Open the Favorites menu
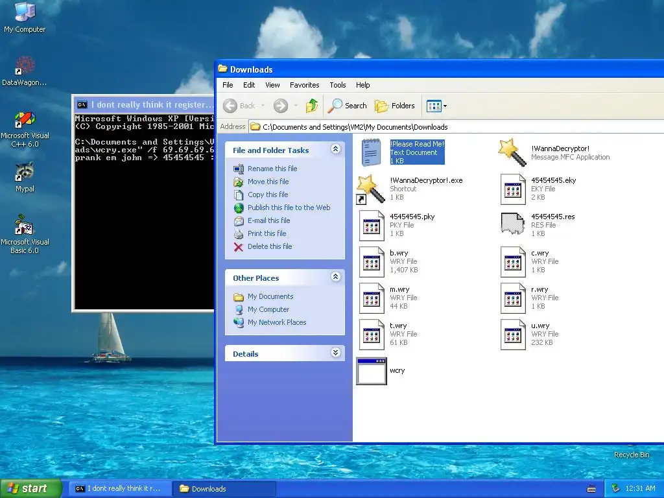This screenshot has width=664, height=498. (x=305, y=85)
